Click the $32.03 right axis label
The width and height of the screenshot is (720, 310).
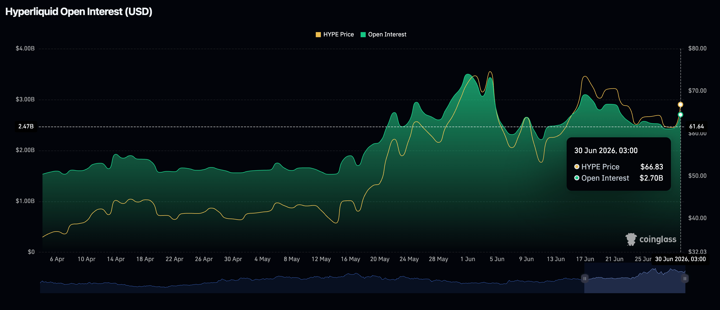[697, 252]
